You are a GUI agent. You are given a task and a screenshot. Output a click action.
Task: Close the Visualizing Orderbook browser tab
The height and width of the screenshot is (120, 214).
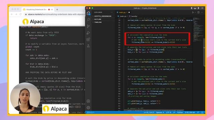52,10
